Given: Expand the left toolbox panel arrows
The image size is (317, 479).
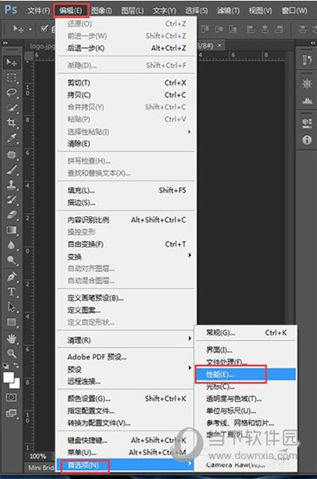Looking at the screenshot, I should [x=6, y=43].
